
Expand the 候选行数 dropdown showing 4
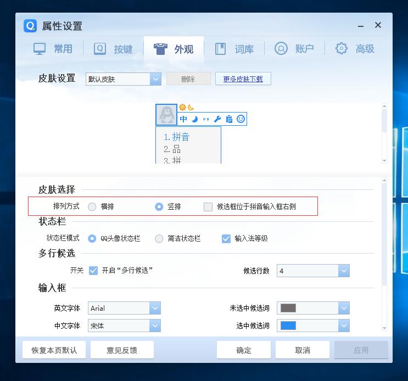314,271
